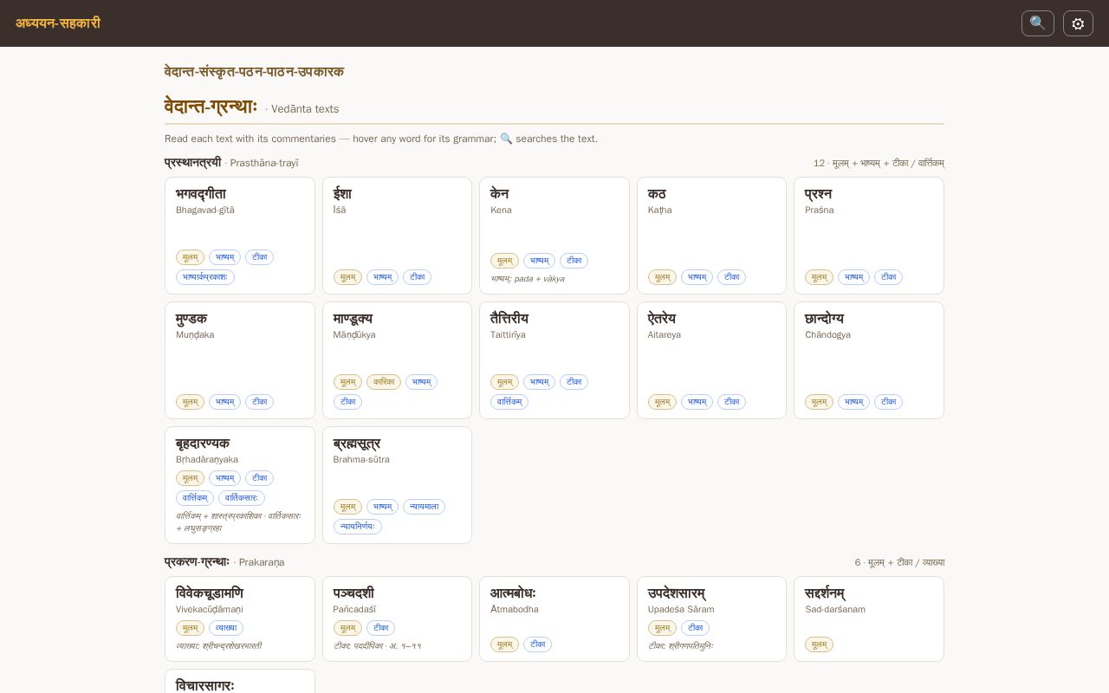Select the टीका chip on the Pañcadaśī card
The image size is (1109, 693).
[380, 628]
